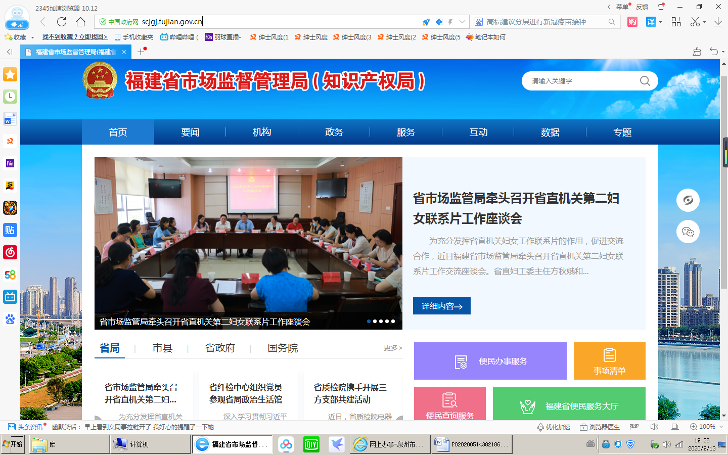
Task: Open the QR code icon in address bar
Action: click(439, 22)
